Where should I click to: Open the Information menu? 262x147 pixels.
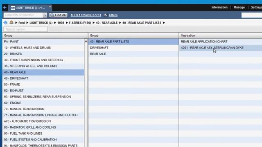tap(219, 7)
